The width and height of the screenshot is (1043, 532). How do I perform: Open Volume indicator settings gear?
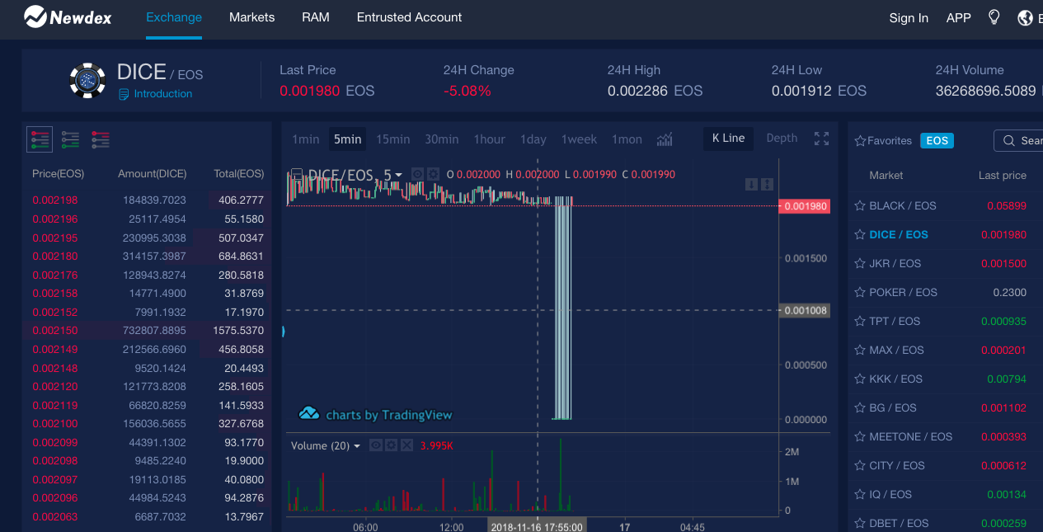click(392, 445)
